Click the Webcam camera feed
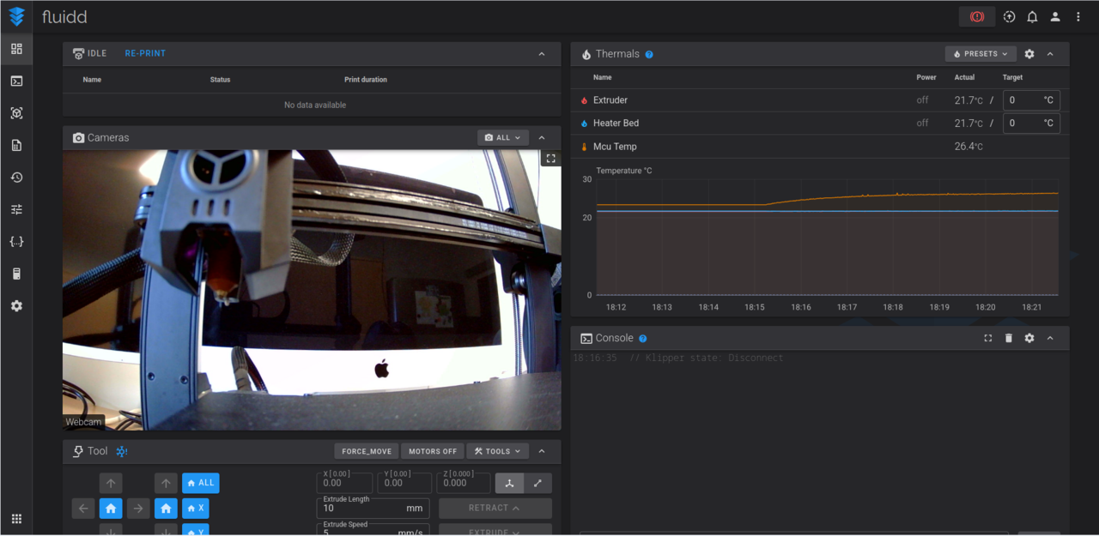The image size is (1099, 536). (x=312, y=290)
